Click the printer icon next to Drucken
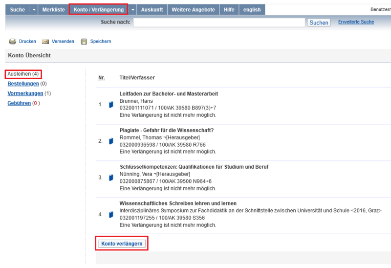Viewport: 391px width, 268px height. click(x=13, y=42)
